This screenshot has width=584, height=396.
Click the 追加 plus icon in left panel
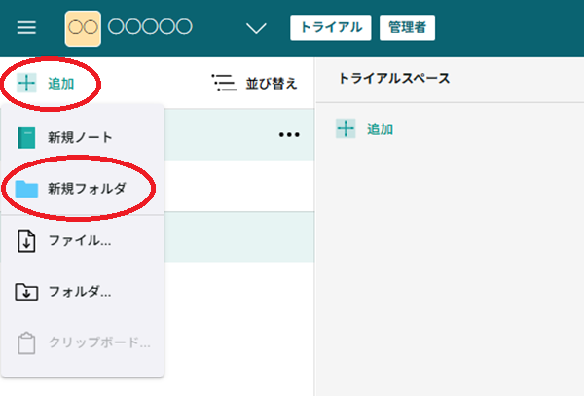pos(27,83)
